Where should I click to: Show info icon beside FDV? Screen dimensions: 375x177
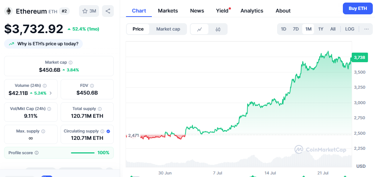(x=92, y=85)
